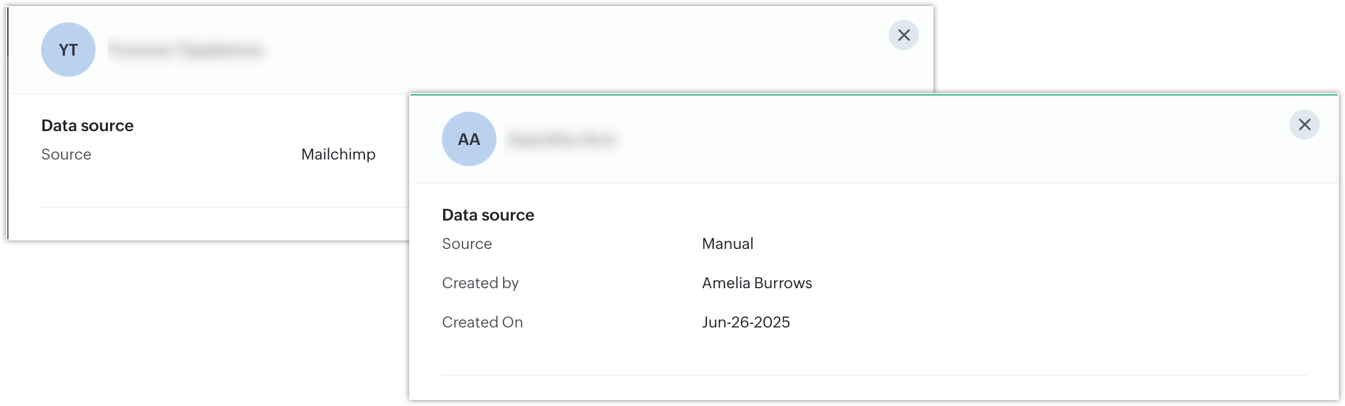This screenshot has height=406, width=1345.
Task: Click divider line below Created On row
Action: tap(875, 375)
